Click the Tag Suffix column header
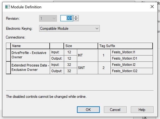Screen dimensions: 160x119 pos(125,46)
